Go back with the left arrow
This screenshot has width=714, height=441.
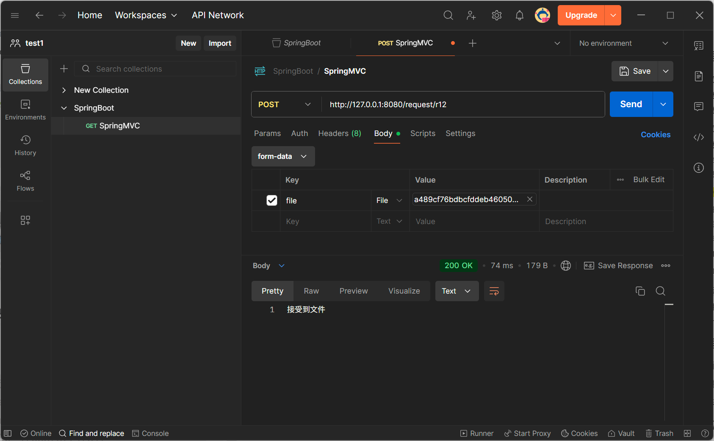39,15
